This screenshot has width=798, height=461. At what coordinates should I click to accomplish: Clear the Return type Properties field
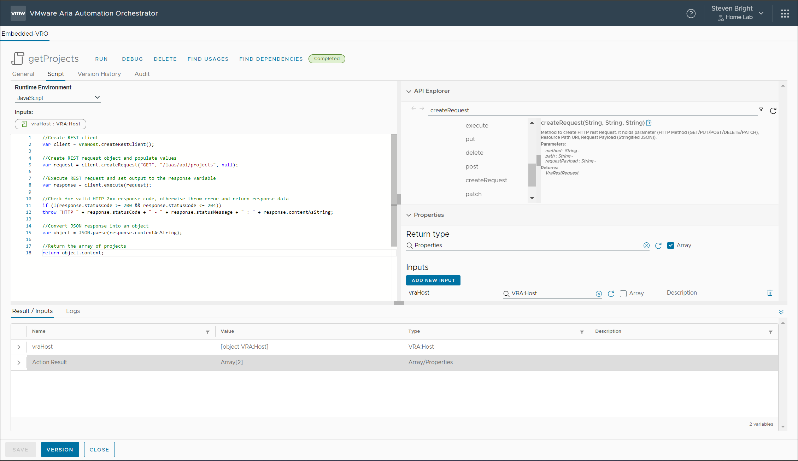646,246
